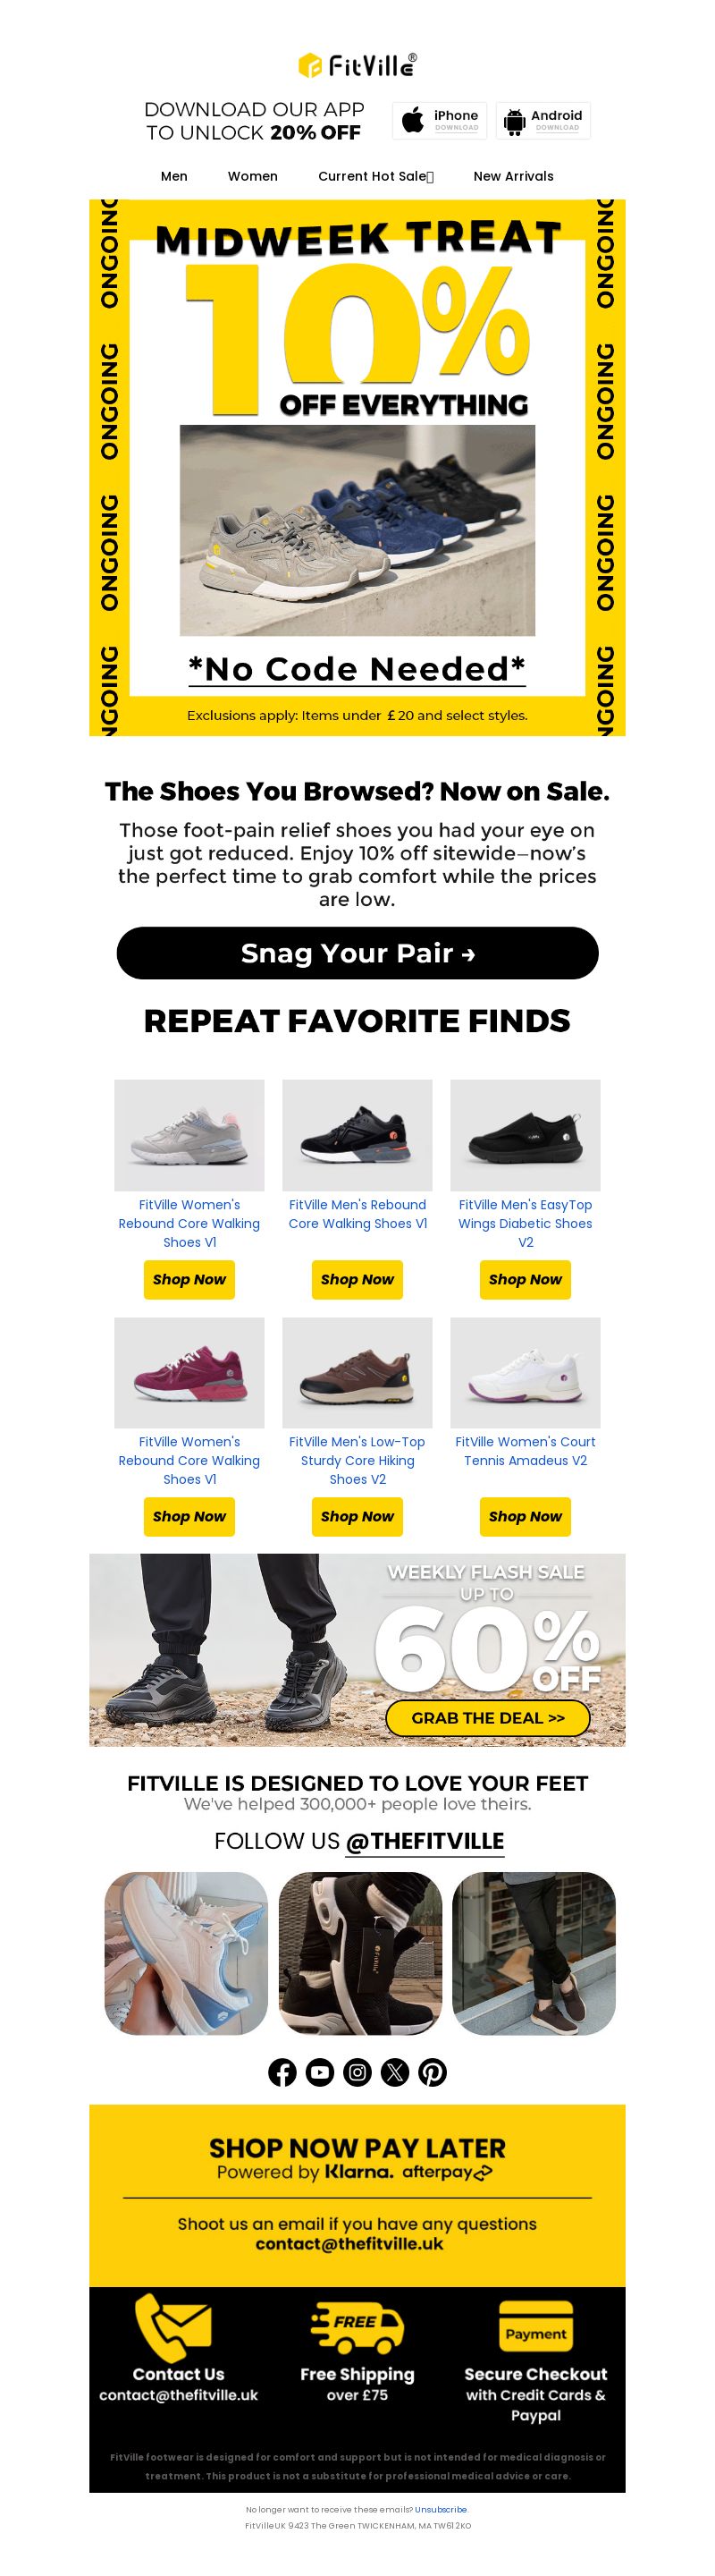Open Women's Court Tennis Amadeus shoe thumbnail
Screen dimensions: 715x2576
526,1372
